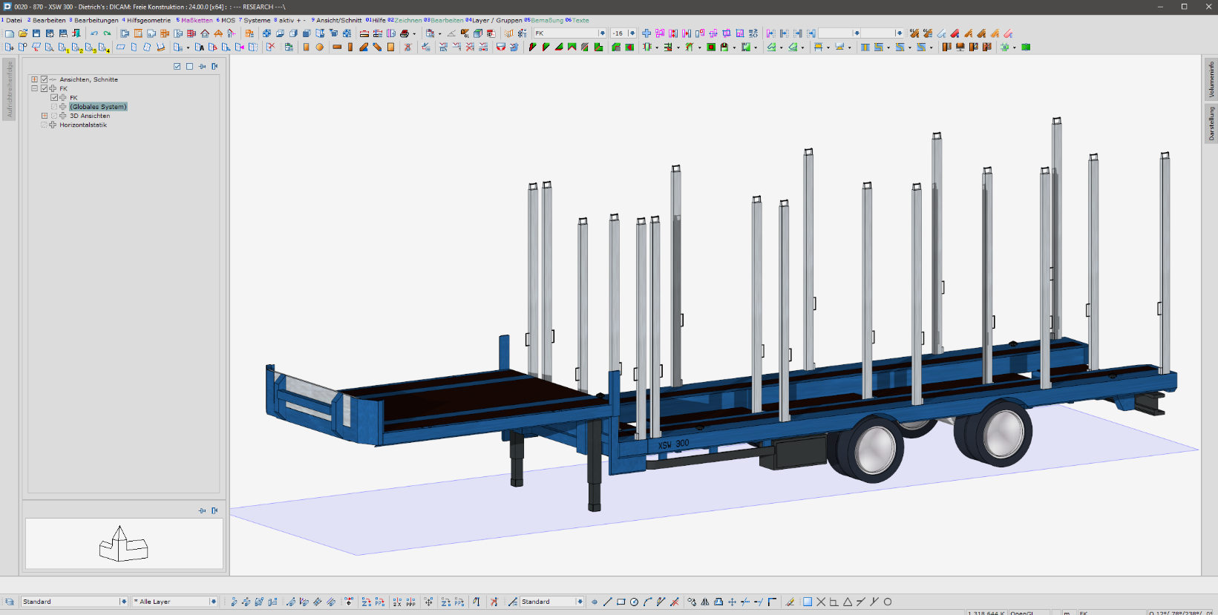This screenshot has width=1218, height=615.
Task: Select the rectangle drawing tool in bottom toolbar
Action: tap(621, 602)
